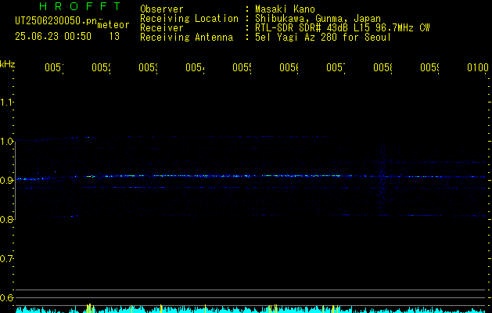Viewport: 492px width, 313px height.
Task: Click the first time axis label 0051
Action: (x=54, y=67)
